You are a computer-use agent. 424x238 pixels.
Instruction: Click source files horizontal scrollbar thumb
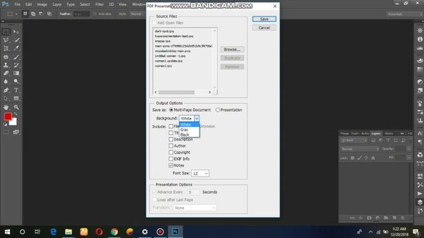tap(176, 93)
